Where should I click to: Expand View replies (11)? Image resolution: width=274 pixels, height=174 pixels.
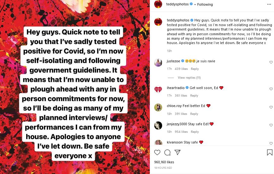[189, 77]
